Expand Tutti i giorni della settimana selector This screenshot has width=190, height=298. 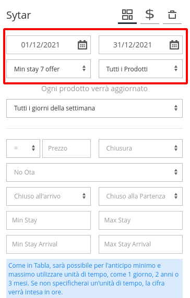(x=94, y=108)
